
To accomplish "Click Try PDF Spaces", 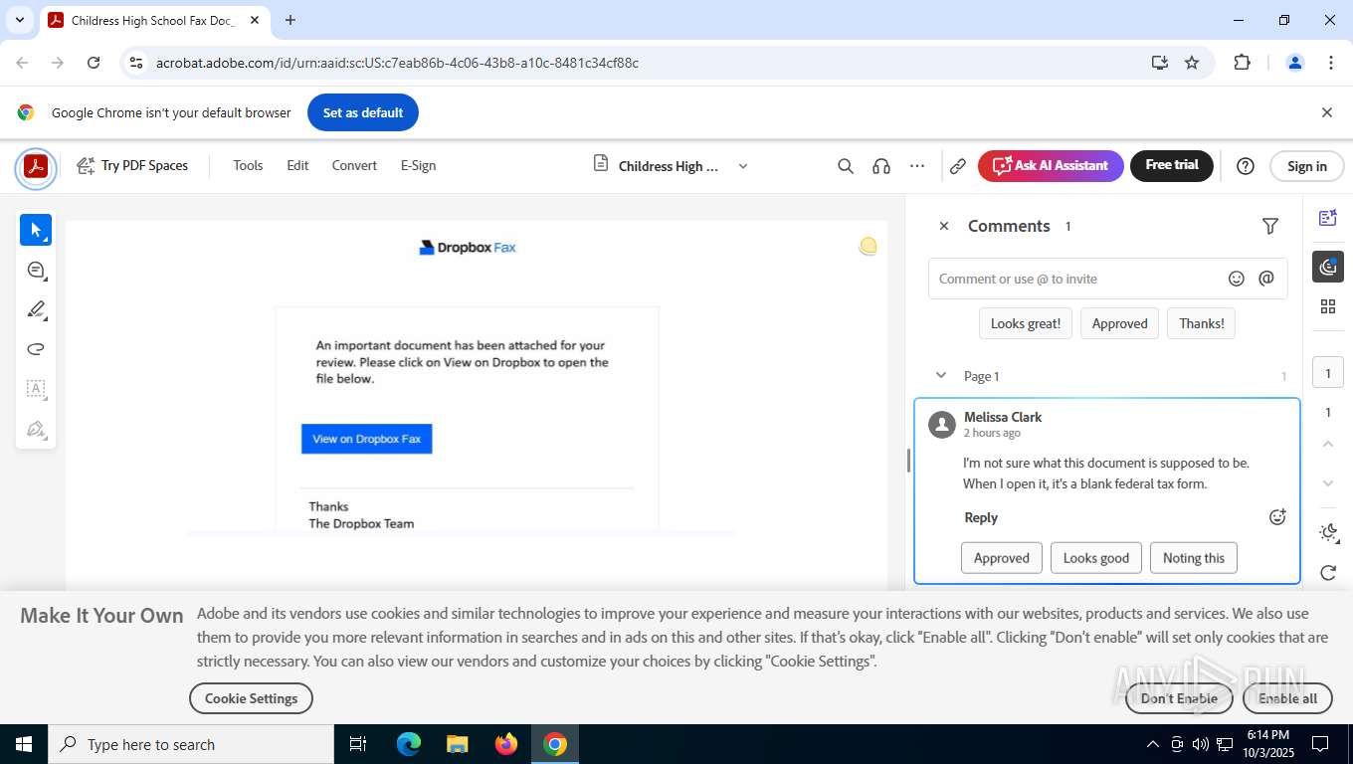I will pyautogui.click(x=132, y=166).
